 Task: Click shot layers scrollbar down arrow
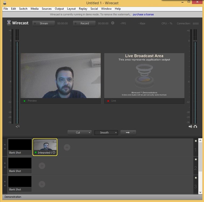coord(200,192)
